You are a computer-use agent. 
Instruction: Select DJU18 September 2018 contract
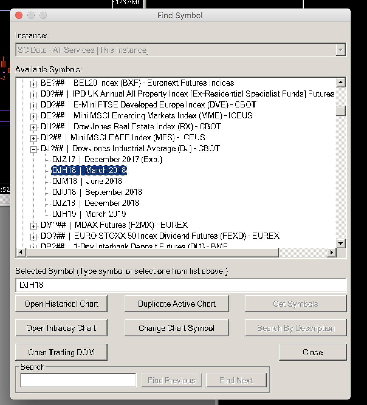pos(97,192)
